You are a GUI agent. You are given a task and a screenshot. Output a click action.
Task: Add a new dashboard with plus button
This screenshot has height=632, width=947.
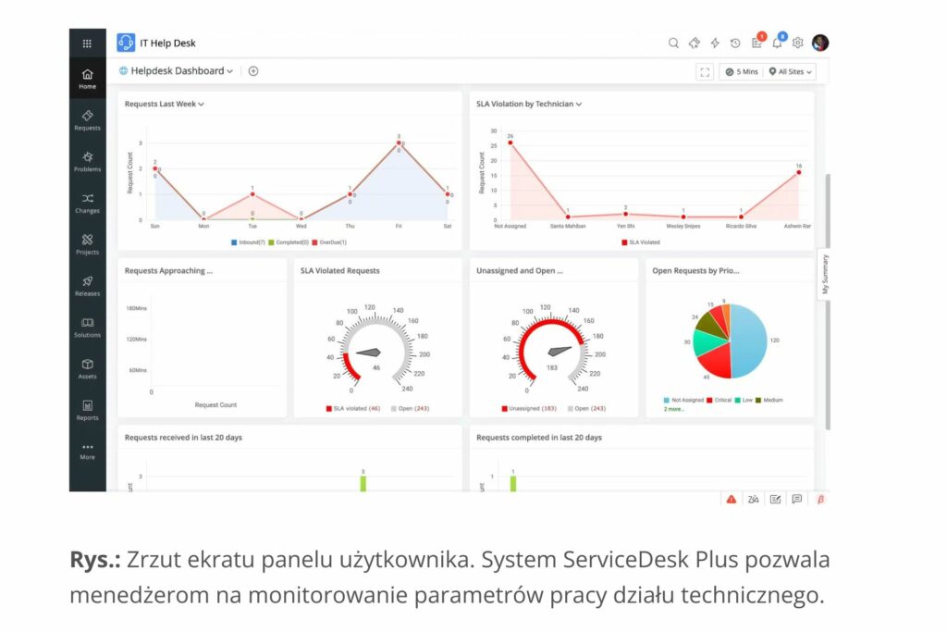click(252, 71)
